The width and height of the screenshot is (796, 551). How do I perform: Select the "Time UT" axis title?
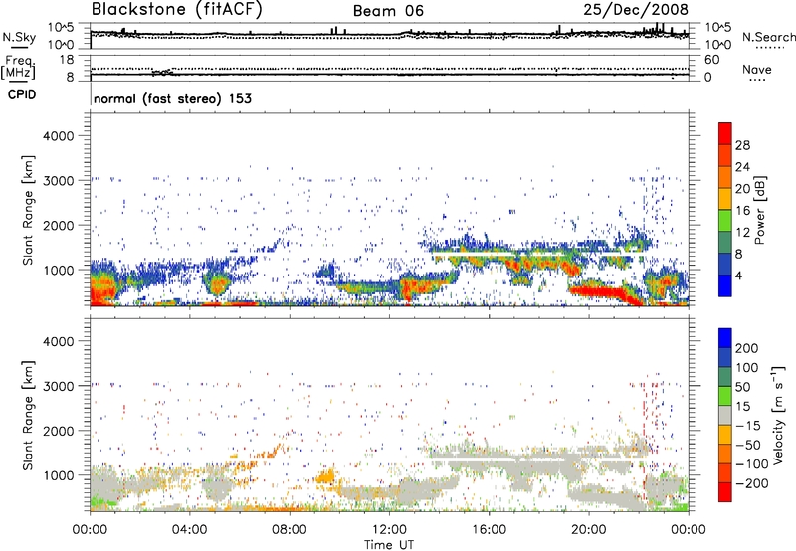tap(389, 545)
